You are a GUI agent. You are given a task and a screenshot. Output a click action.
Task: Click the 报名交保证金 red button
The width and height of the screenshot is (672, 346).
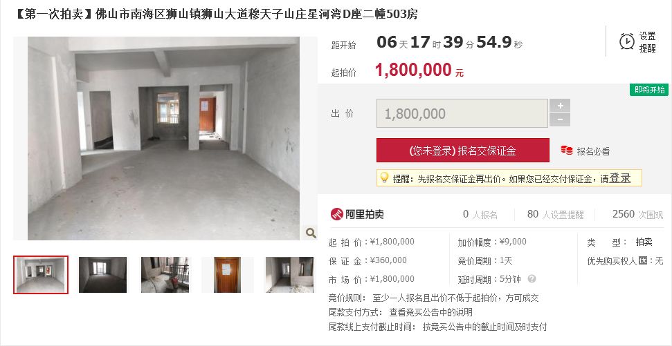pyautogui.click(x=463, y=150)
